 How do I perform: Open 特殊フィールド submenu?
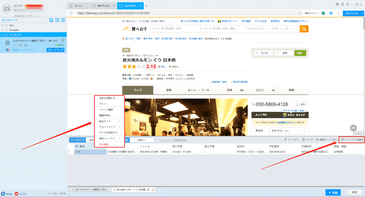tap(109, 138)
